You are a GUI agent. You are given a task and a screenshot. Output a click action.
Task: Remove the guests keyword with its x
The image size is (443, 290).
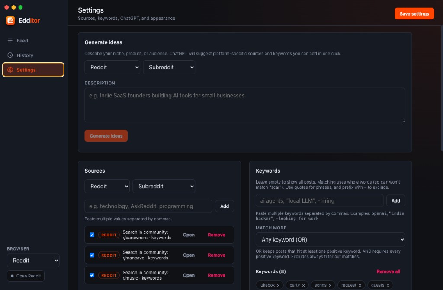tap(388, 285)
